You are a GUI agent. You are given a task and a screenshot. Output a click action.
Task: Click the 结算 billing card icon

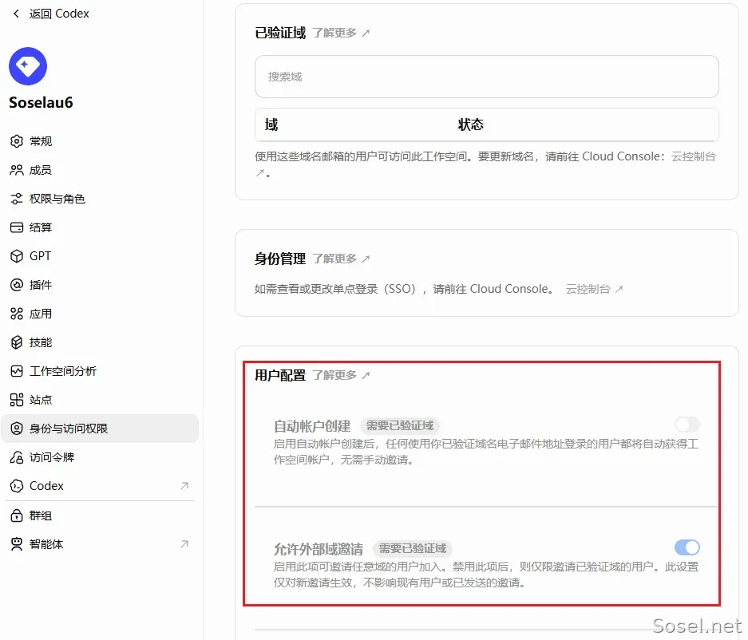(17, 227)
